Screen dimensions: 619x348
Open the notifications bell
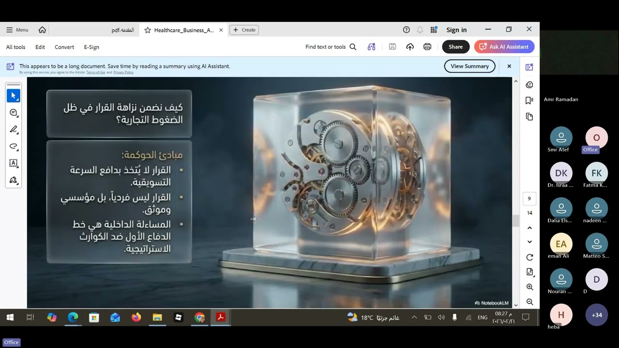[420, 30]
